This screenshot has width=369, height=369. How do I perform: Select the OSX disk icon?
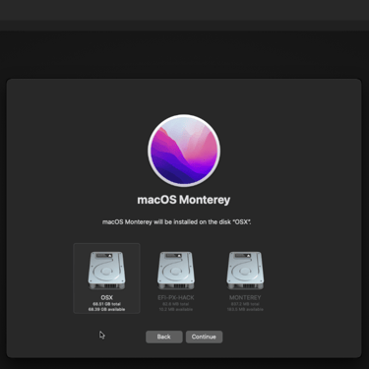pyautogui.click(x=106, y=271)
